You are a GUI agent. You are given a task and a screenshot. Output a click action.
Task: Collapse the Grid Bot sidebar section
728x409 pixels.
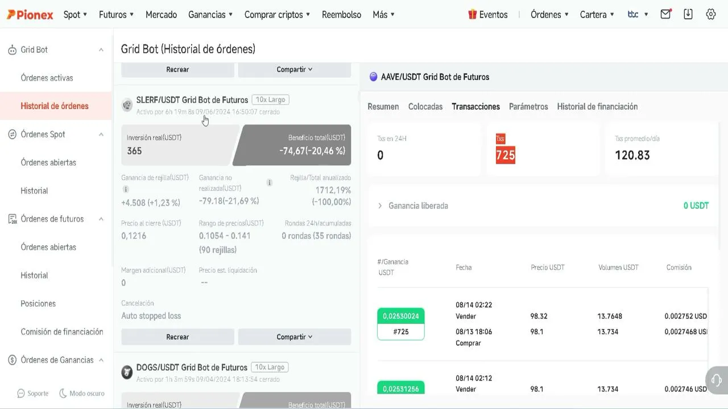tap(101, 50)
